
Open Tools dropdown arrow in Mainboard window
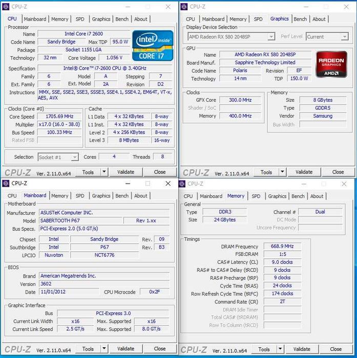(104, 349)
